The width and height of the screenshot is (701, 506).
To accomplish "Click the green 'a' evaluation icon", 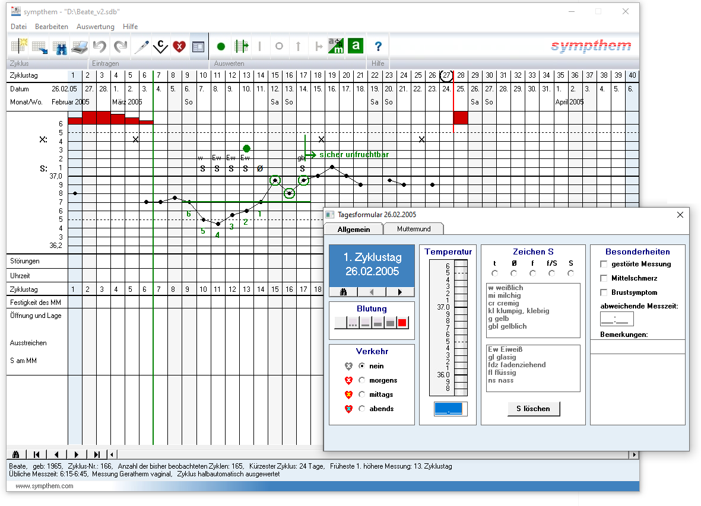I will pyautogui.click(x=356, y=46).
